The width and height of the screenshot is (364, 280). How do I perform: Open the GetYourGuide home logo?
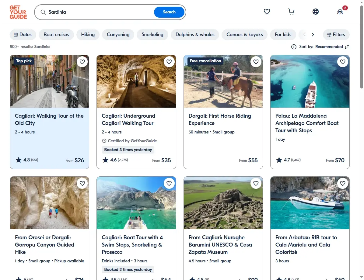pyautogui.click(x=18, y=12)
